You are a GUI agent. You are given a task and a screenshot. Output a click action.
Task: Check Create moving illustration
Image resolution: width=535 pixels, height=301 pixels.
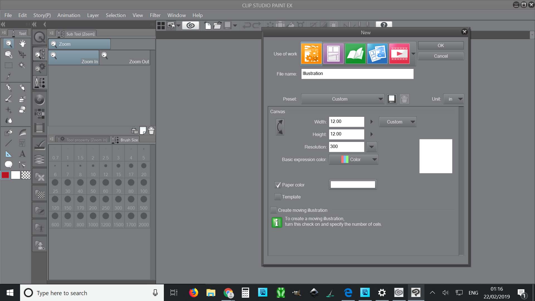click(274, 210)
